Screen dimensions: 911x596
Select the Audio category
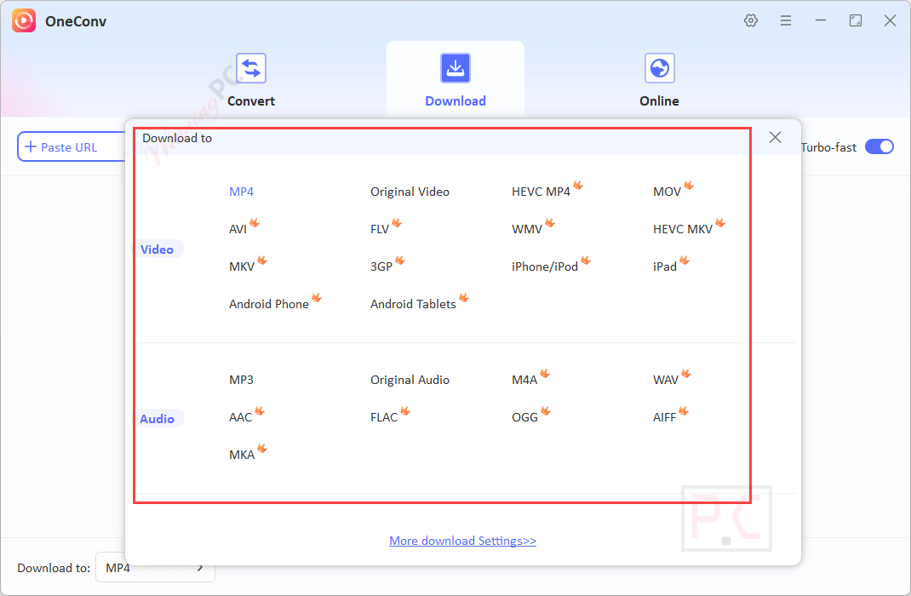[158, 419]
